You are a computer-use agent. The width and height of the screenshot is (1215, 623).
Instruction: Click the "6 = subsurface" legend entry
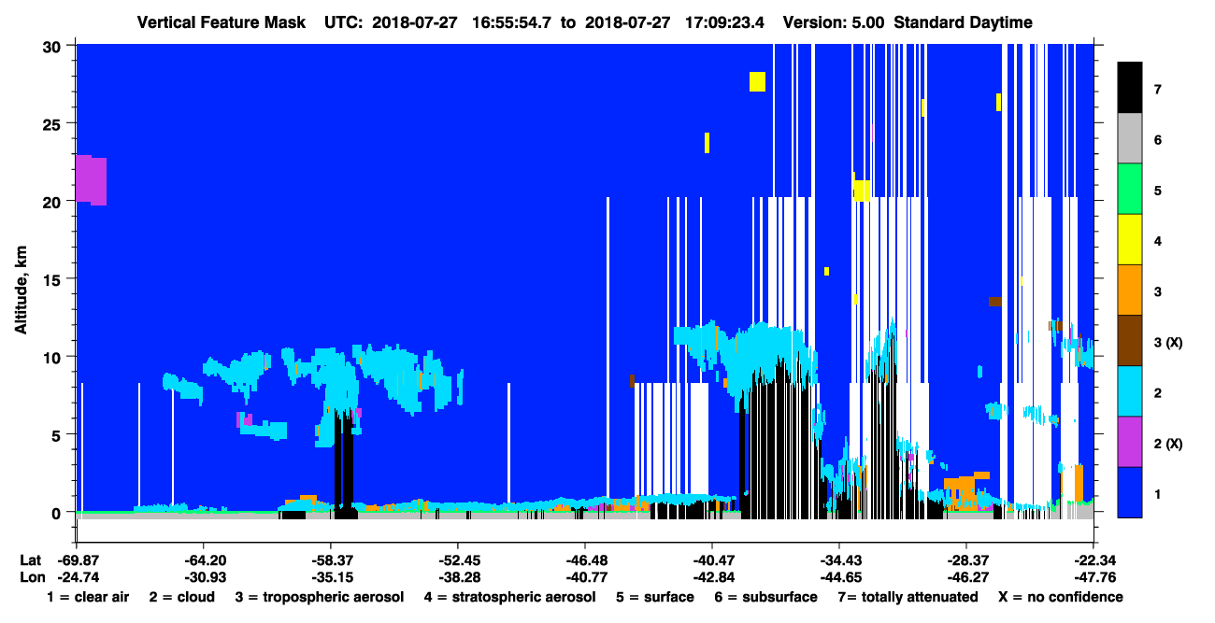tap(766, 597)
